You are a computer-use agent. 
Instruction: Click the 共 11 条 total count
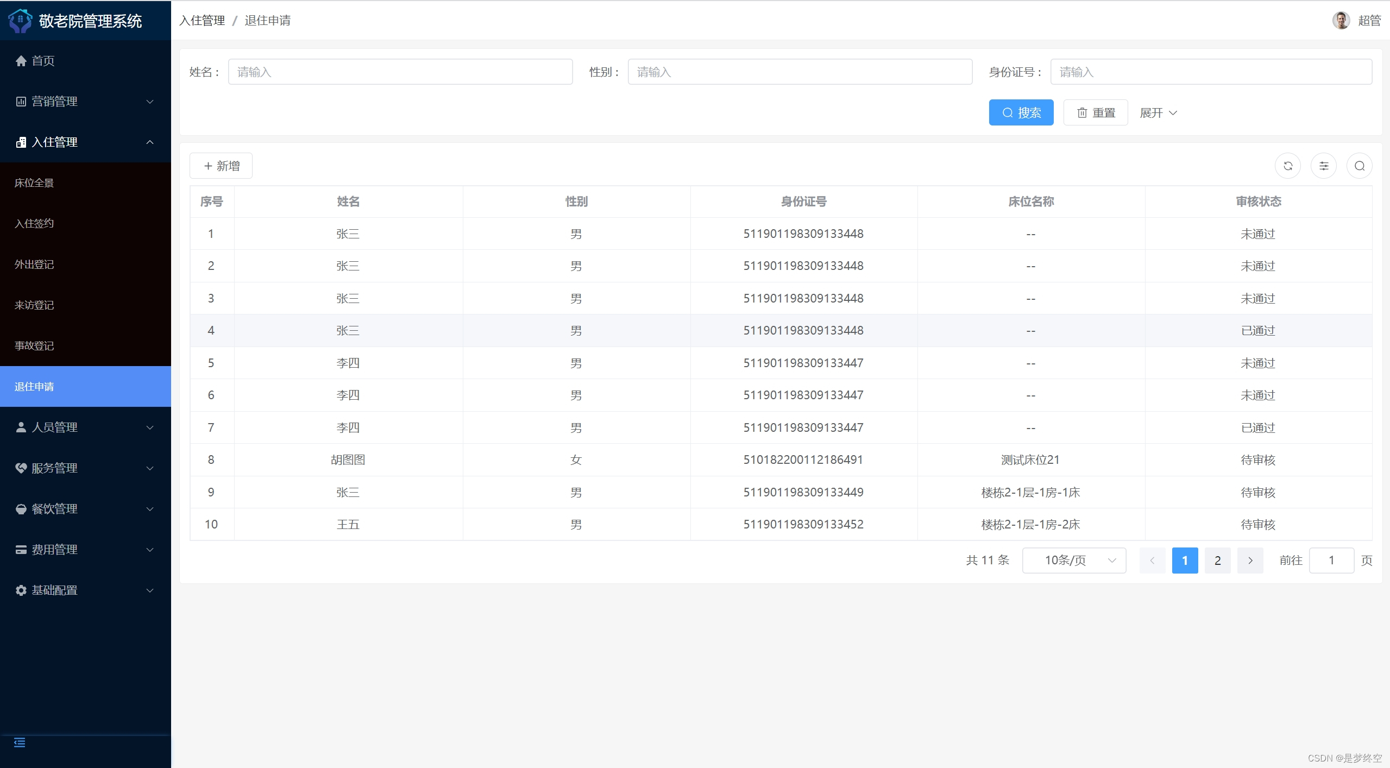988,561
